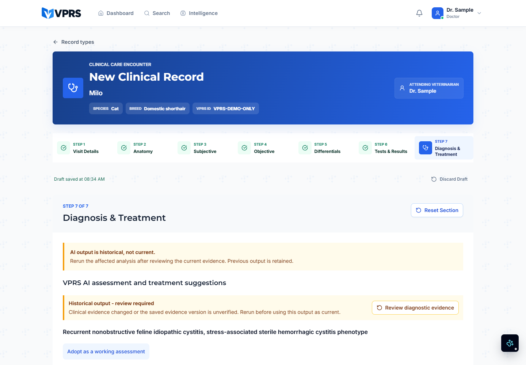Click Review diagnostic evidence button
The height and width of the screenshot is (365, 526).
tap(415, 308)
